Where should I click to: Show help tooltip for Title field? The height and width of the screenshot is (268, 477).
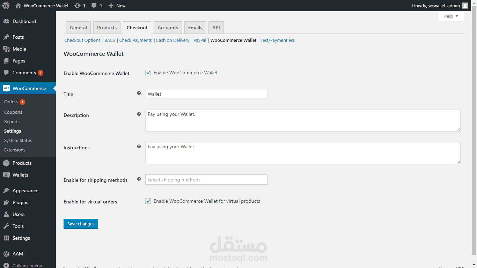point(139,93)
